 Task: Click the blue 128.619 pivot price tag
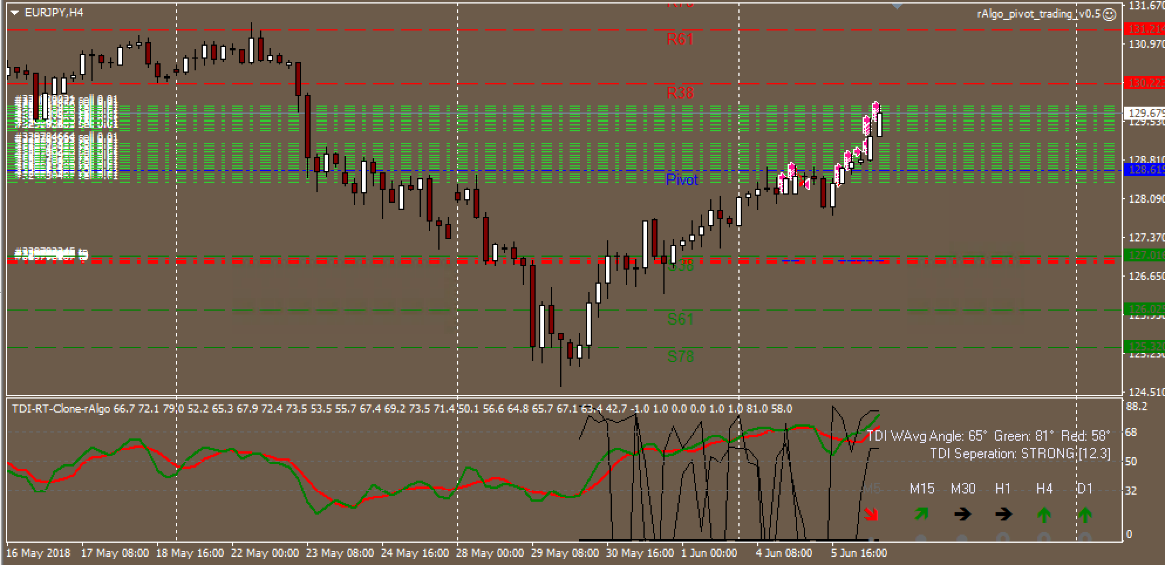coord(1145,170)
